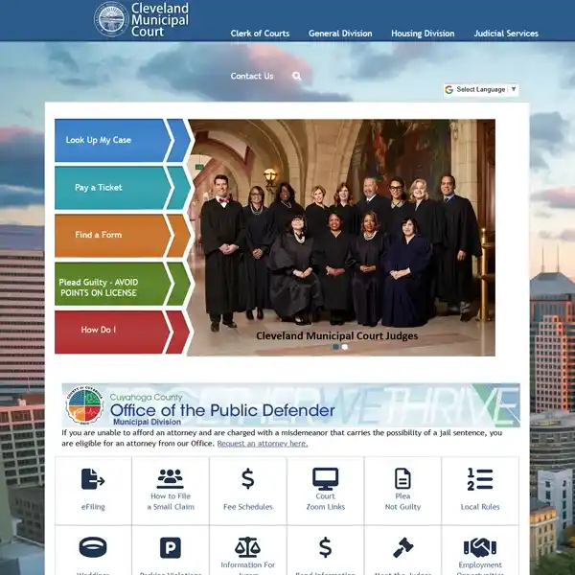
Task: Click the Cleveland Municipal Court title text
Action: click(x=160, y=19)
